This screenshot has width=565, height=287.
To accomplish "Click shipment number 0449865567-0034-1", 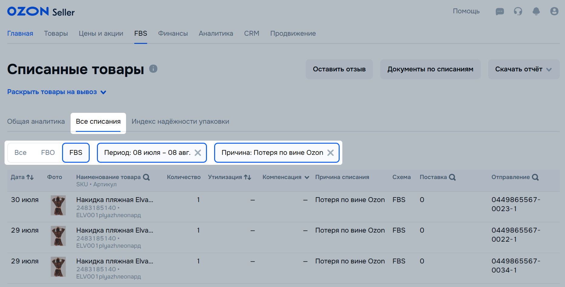I will tap(516, 266).
